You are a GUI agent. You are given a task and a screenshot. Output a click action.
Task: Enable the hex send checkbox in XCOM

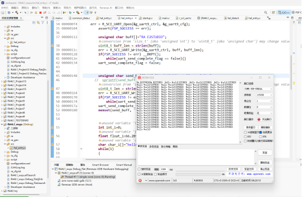click(139, 174)
